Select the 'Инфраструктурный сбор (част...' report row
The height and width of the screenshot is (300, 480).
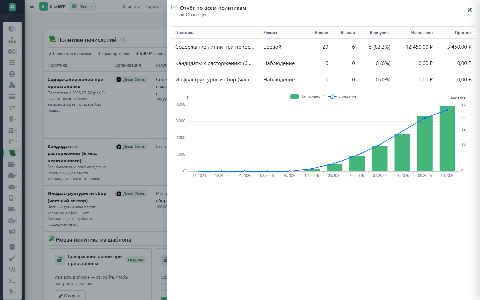[x=323, y=79]
